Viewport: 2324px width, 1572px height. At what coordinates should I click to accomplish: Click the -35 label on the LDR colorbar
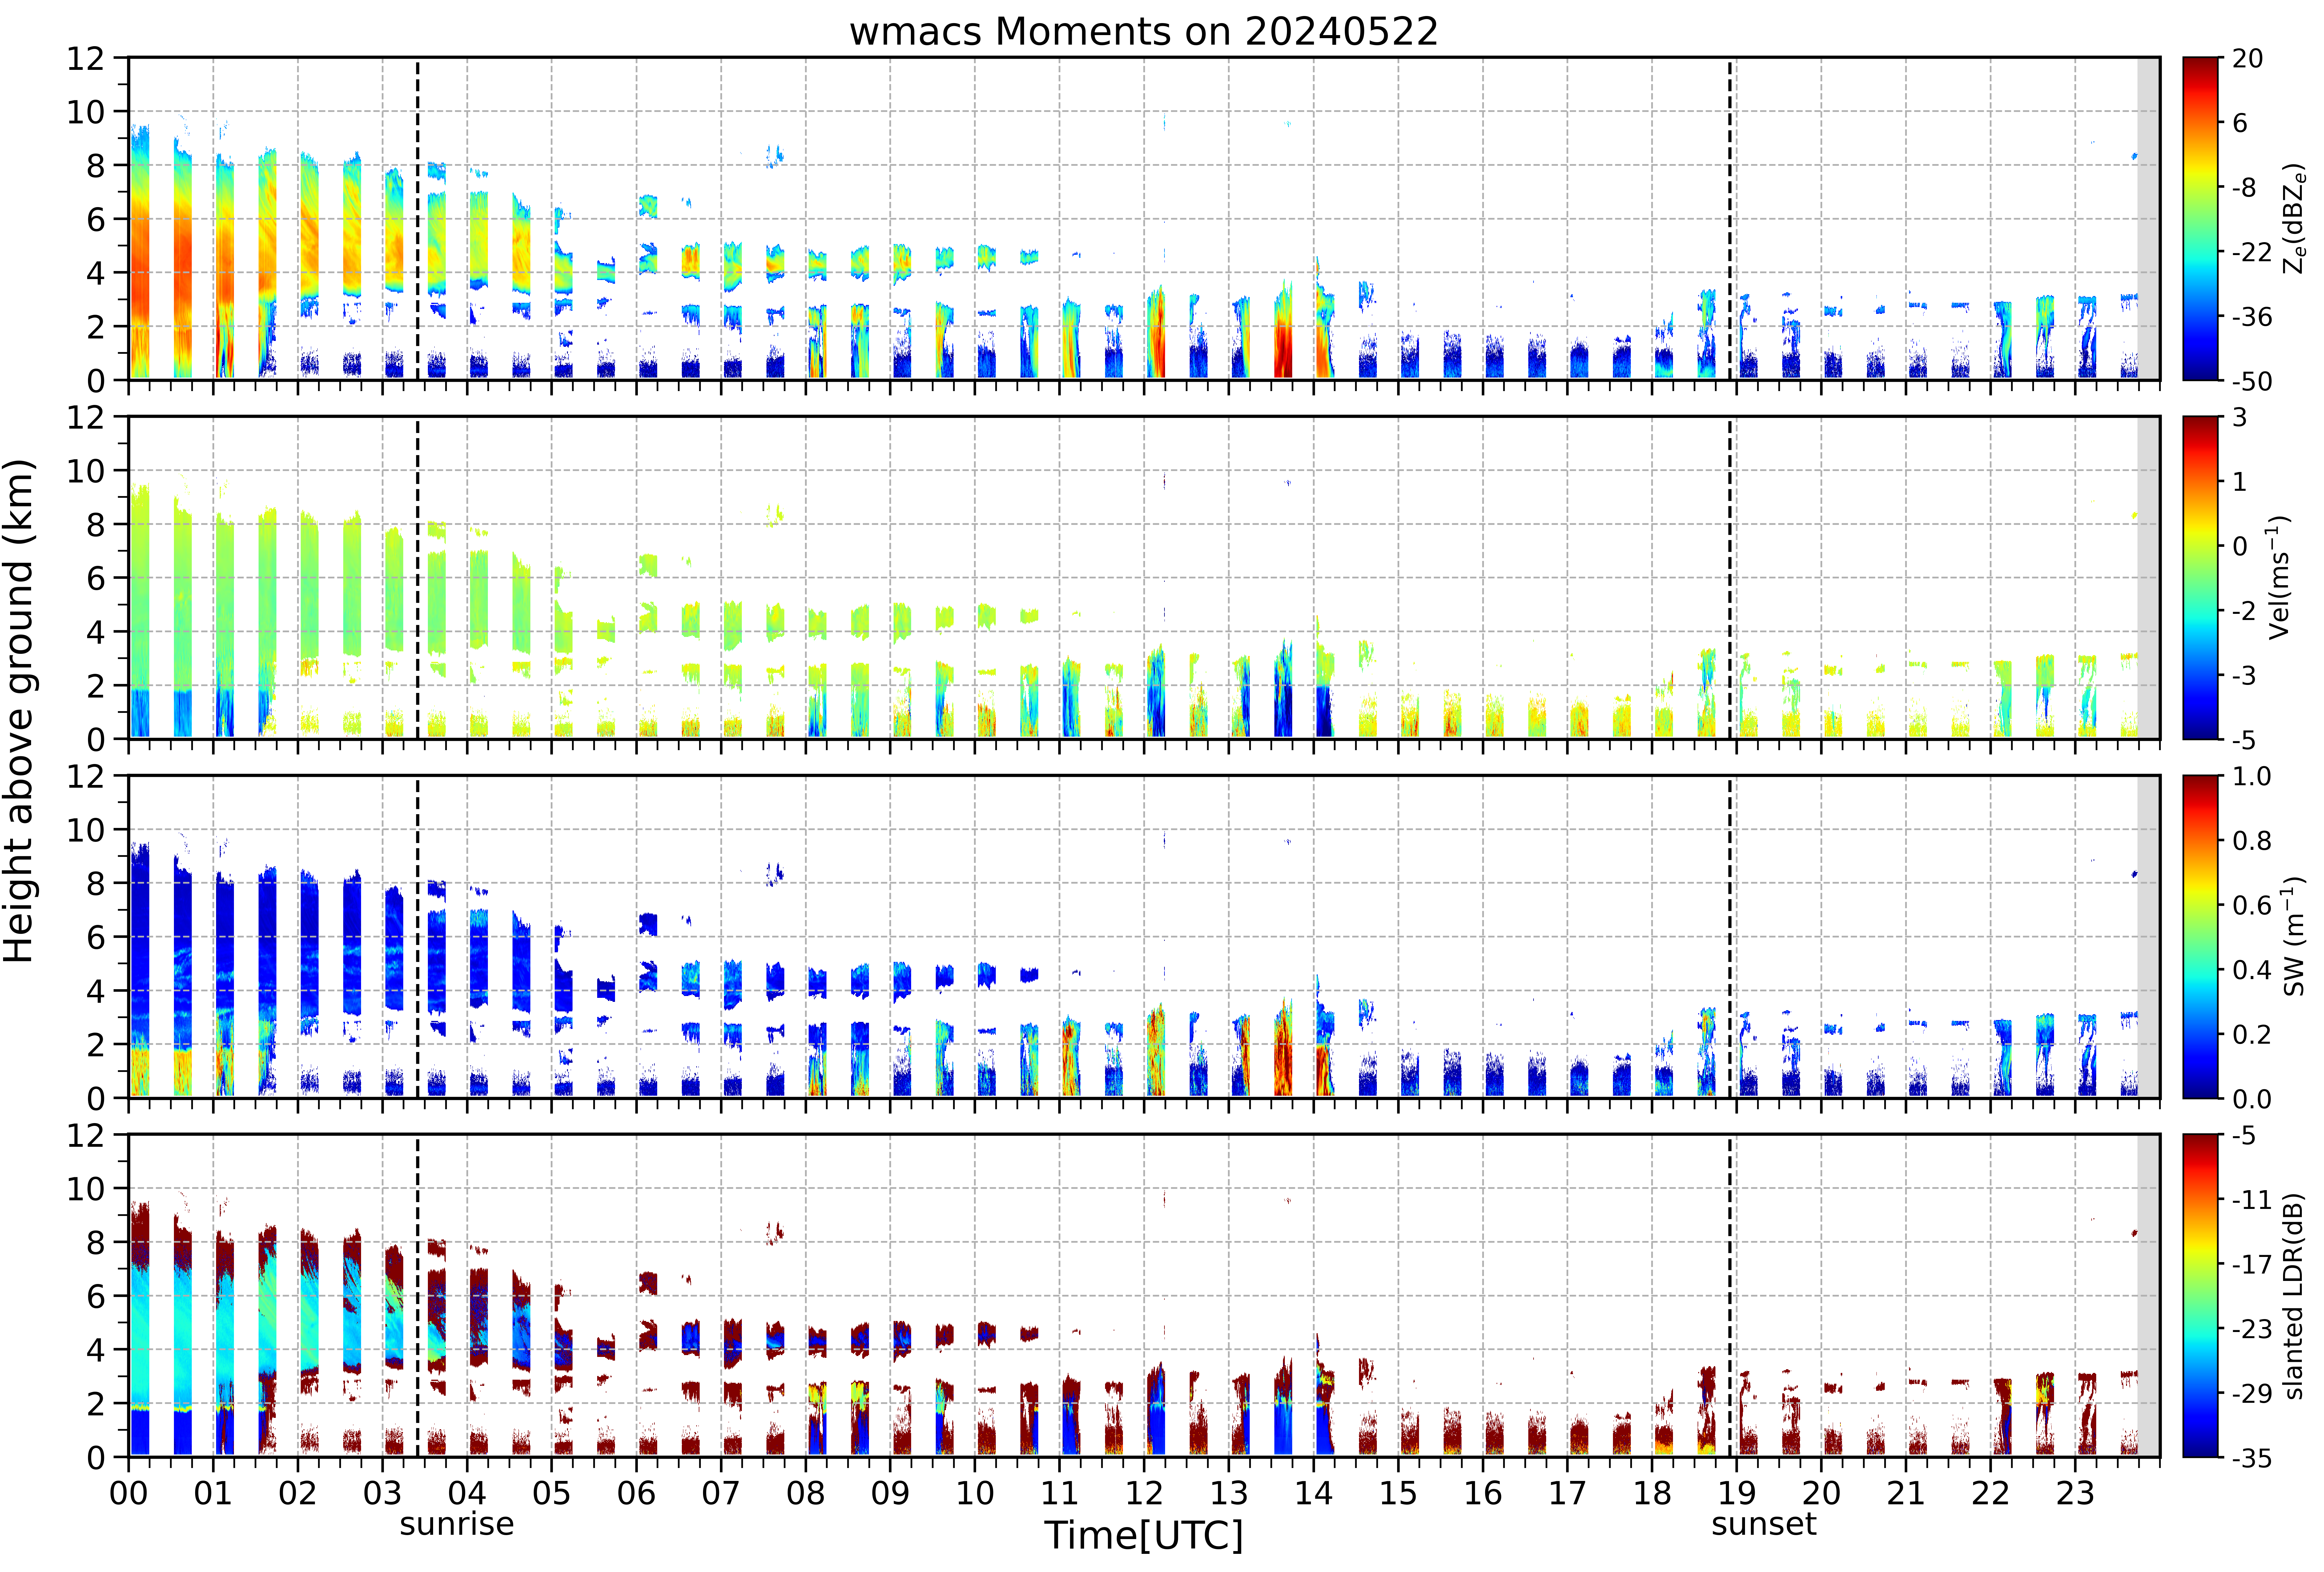click(x=2242, y=1458)
